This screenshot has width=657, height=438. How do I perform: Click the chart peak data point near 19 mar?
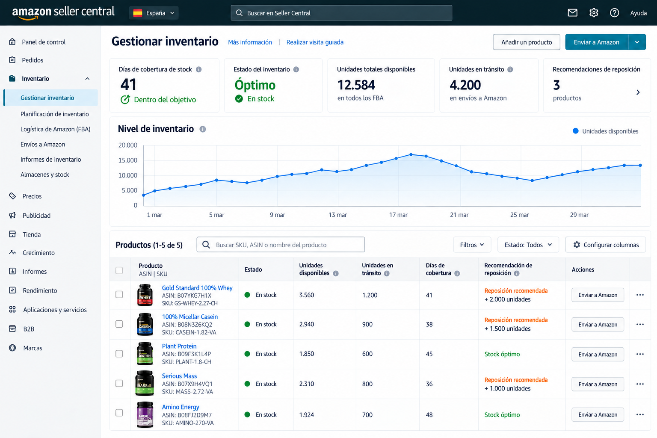(411, 154)
